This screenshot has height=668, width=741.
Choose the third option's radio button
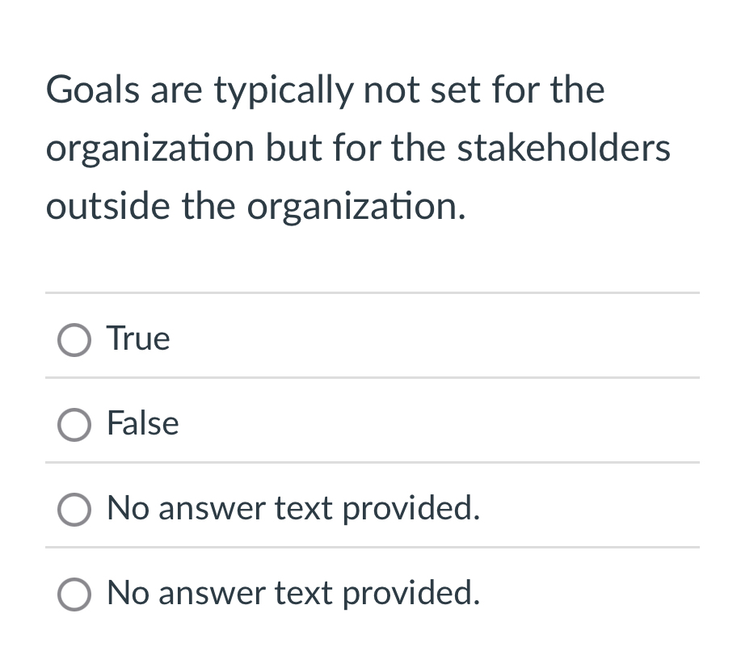(74, 510)
